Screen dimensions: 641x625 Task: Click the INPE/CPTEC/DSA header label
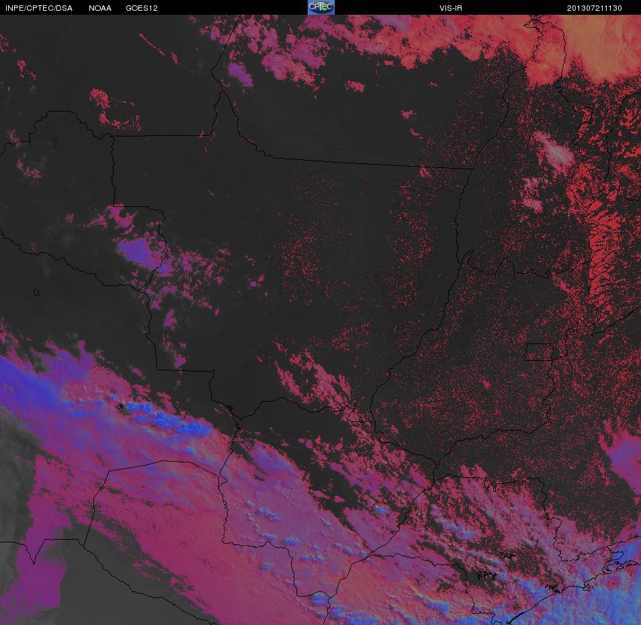click(x=39, y=8)
